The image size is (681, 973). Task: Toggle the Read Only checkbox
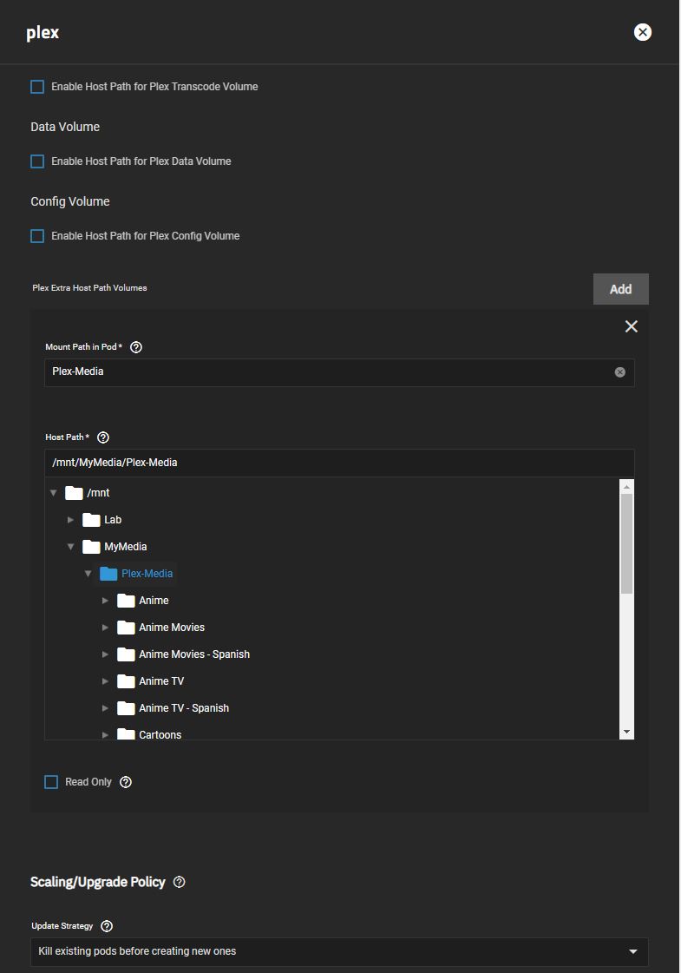click(x=51, y=782)
